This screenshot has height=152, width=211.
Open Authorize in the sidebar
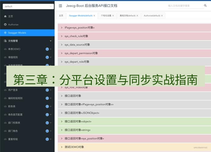click(27, 25)
